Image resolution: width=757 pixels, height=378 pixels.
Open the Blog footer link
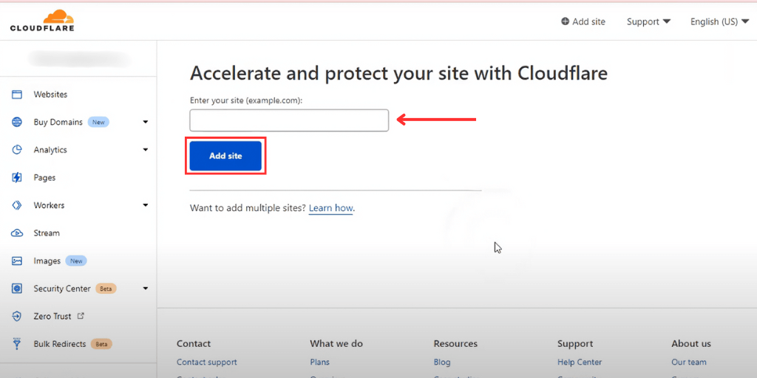pyautogui.click(x=442, y=362)
